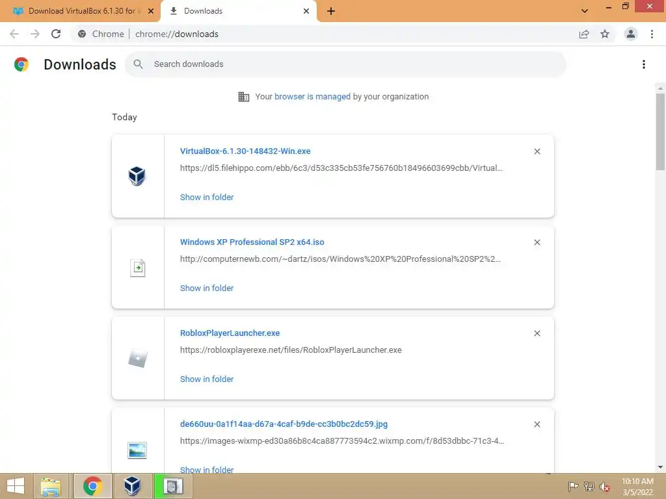
Task: Go back with the browser back arrow
Action: tap(14, 34)
